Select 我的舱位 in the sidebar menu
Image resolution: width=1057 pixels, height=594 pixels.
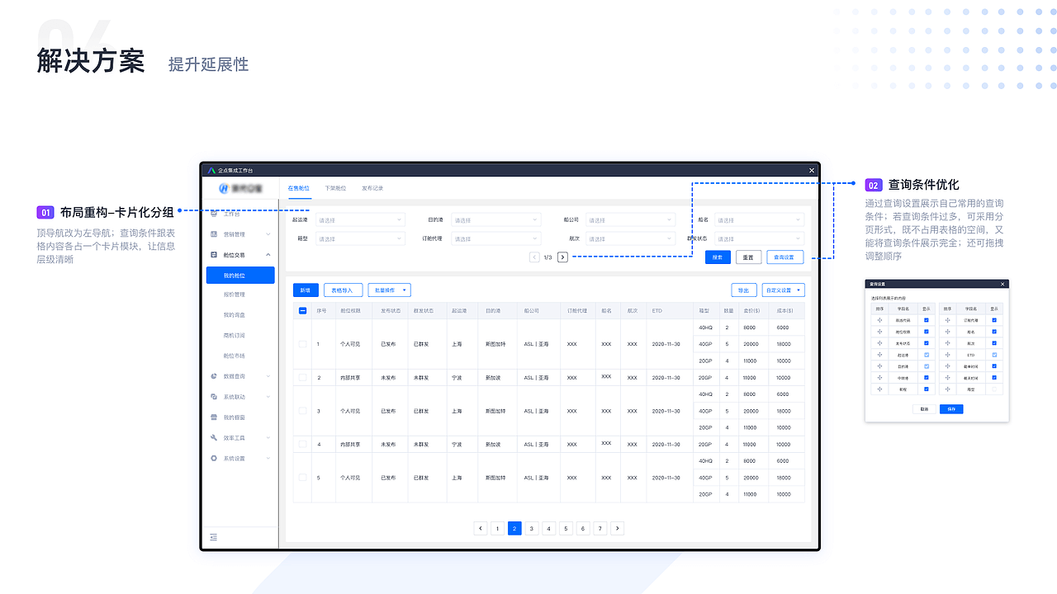click(x=240, y=276)
